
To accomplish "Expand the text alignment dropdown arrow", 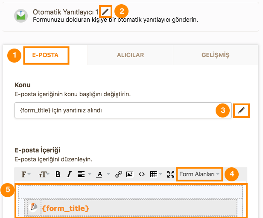I will coord(90,174).
